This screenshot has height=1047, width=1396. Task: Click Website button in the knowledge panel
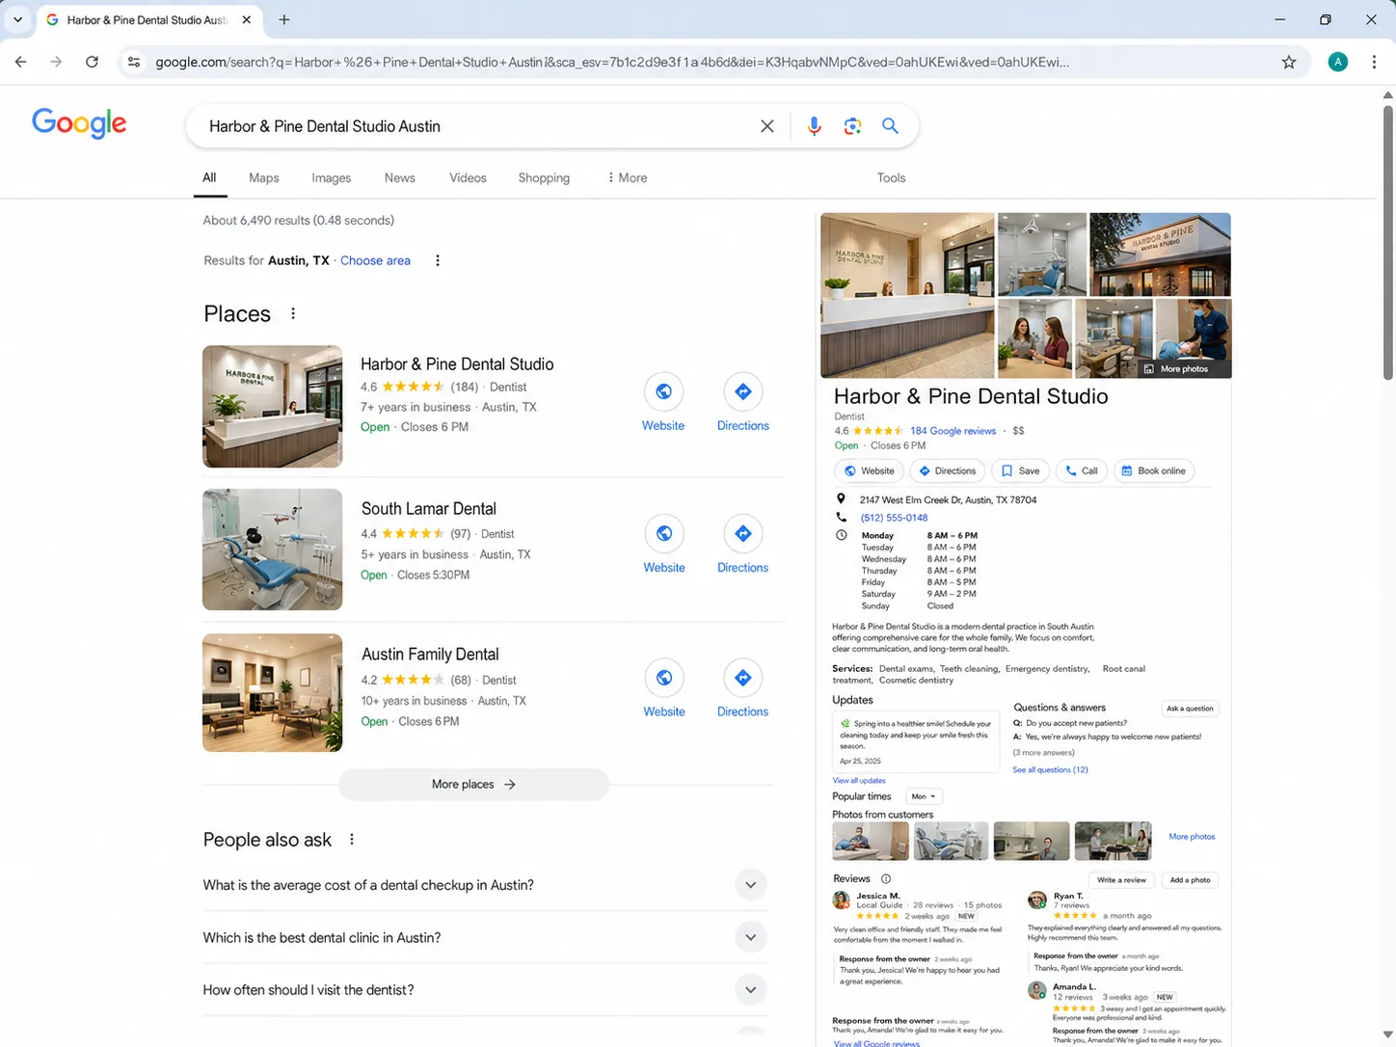(869, 470)
